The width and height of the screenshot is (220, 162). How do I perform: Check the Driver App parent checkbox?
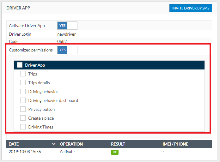click(x=20, y=65)
